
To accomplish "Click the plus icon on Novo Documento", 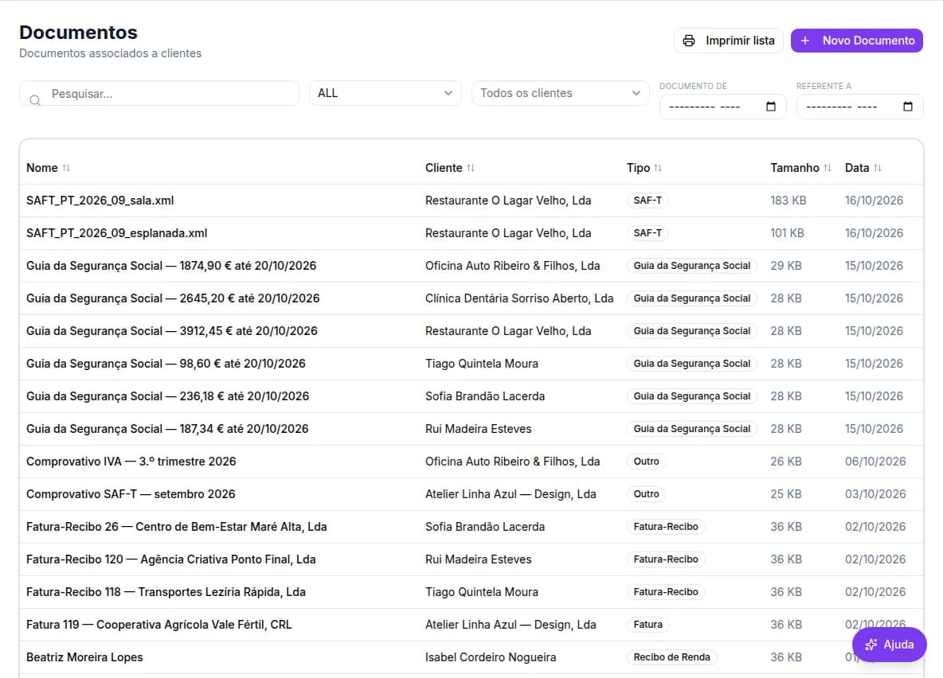I will [x=805, y=41].
